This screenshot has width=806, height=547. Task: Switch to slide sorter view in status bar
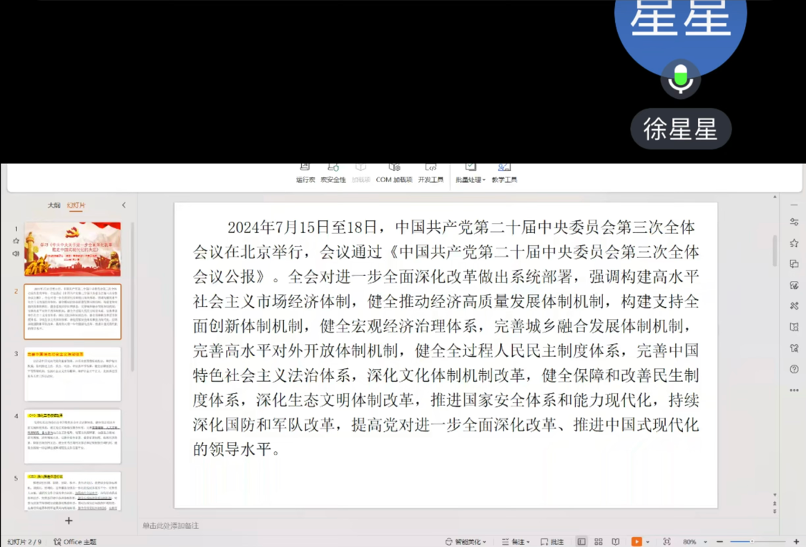(x=598, y=542)
